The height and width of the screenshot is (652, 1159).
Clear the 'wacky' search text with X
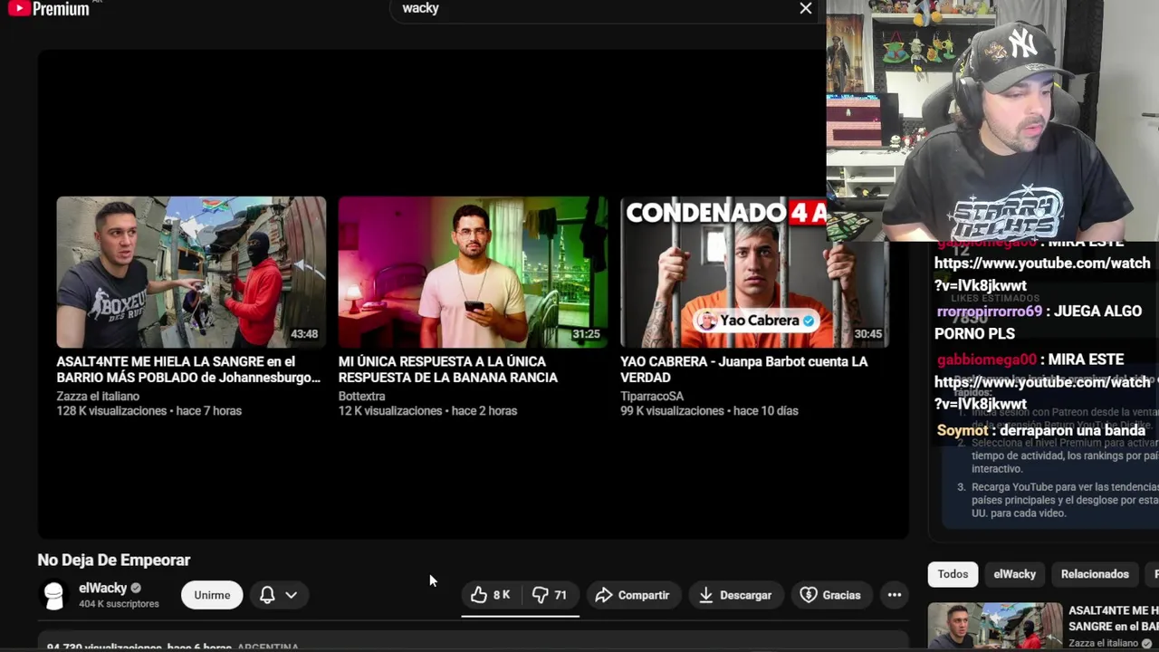[x=805, y=8]
